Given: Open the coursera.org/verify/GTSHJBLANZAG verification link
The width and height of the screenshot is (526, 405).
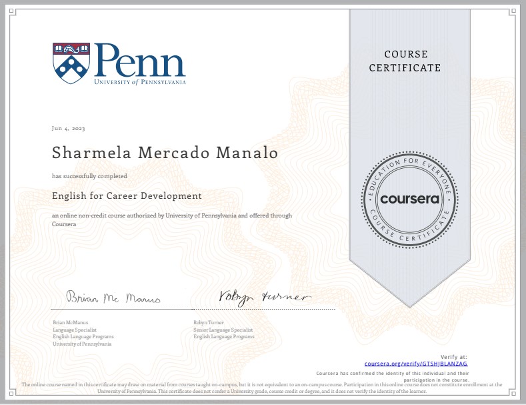Looking at the screenshot, I should pos(416,364).
